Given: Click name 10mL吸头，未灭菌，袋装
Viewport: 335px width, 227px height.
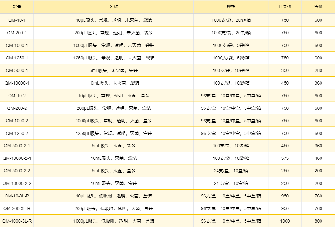Looking at the screenshot, I should 114,83.
